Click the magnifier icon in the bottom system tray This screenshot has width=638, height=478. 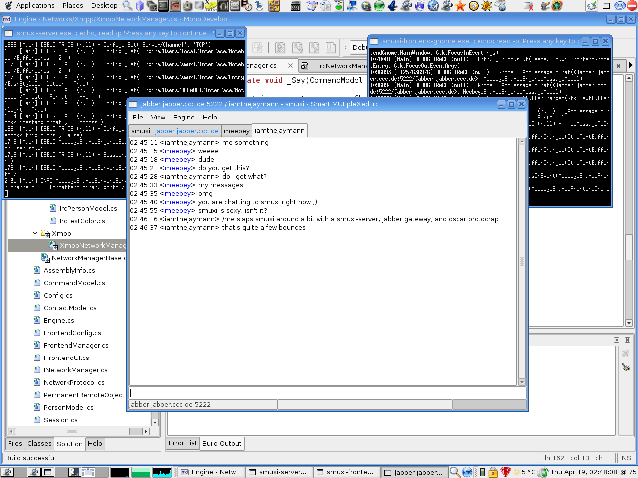(x=455, y=472)
